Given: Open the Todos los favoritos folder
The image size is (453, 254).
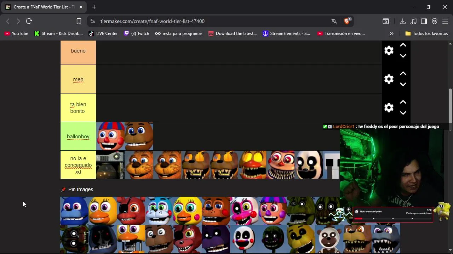Looking at the screenshot, I should point(426,34).
